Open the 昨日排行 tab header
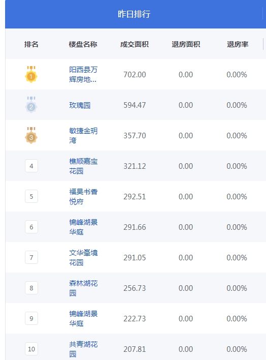This screenshot has height=360, width=266. point(134,14)
